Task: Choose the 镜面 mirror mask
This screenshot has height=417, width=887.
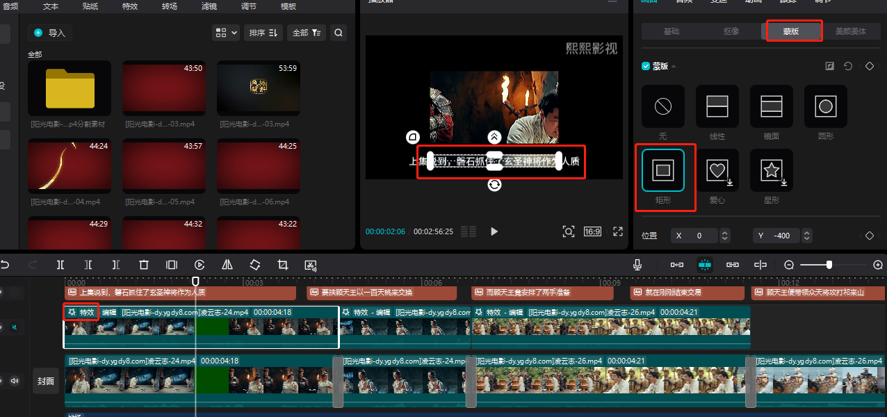Action: (771, 106)
